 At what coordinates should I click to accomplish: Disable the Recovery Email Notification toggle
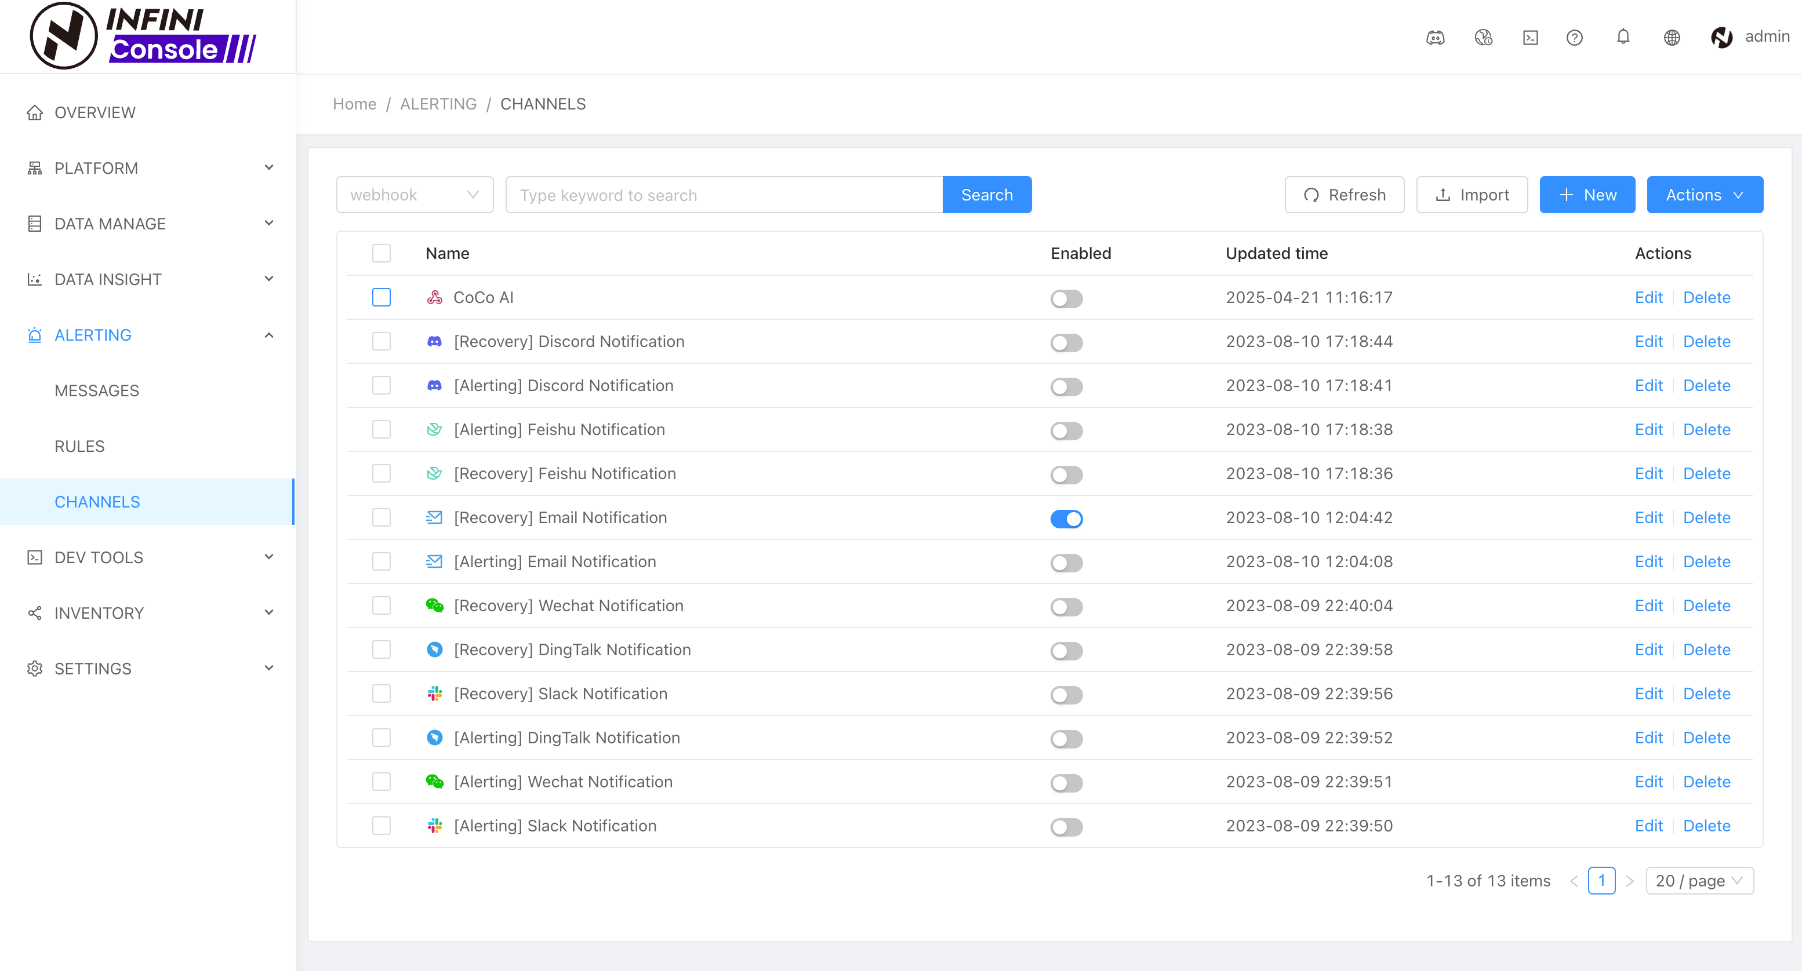tap(1066, 519)
